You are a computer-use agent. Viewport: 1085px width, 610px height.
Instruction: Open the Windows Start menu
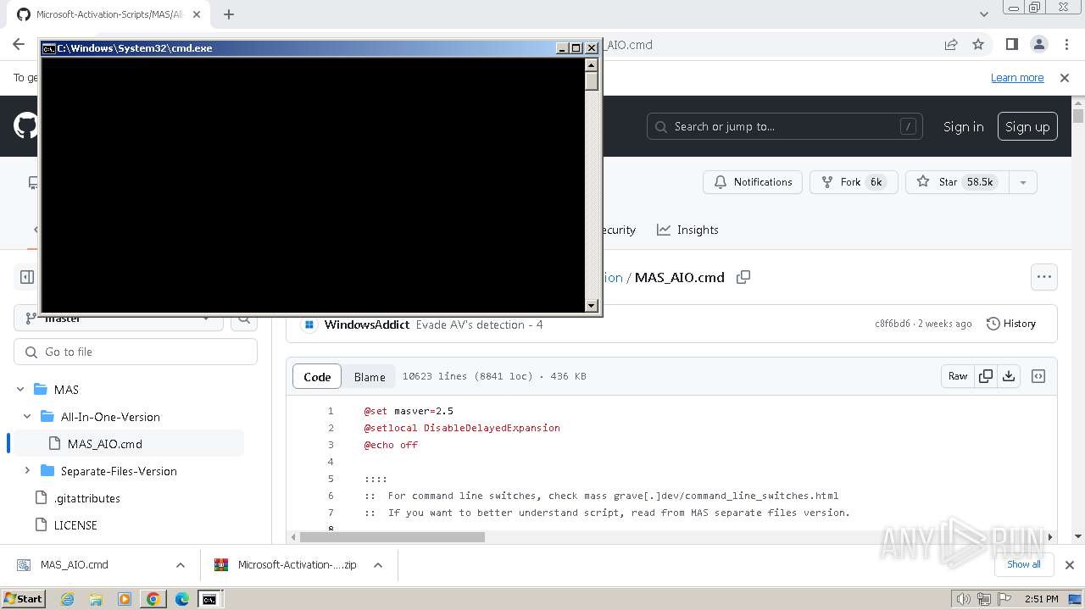(x=24, y=598)
